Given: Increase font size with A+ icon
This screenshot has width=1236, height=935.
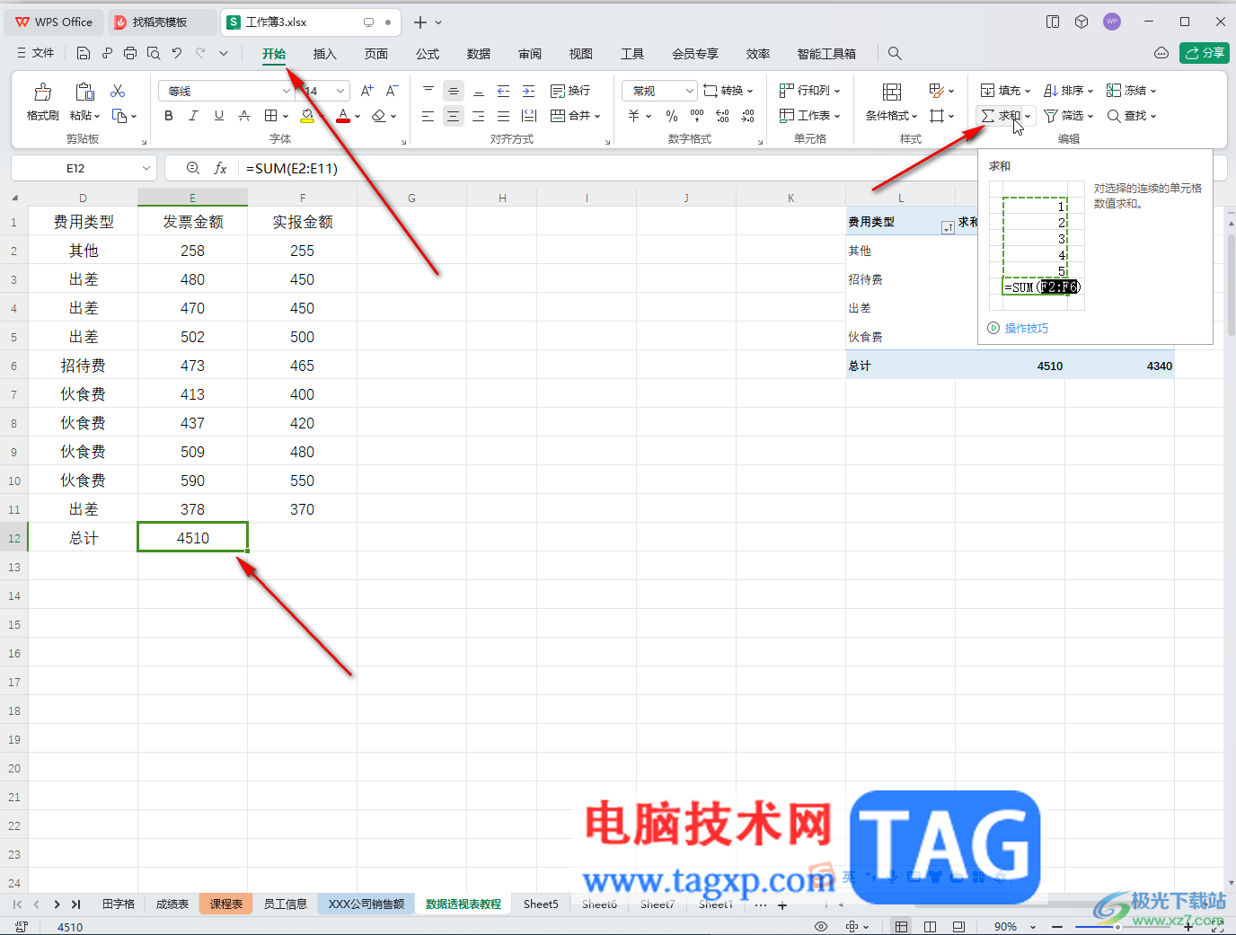Looking at the screenshot, I should tap(366, 91).
